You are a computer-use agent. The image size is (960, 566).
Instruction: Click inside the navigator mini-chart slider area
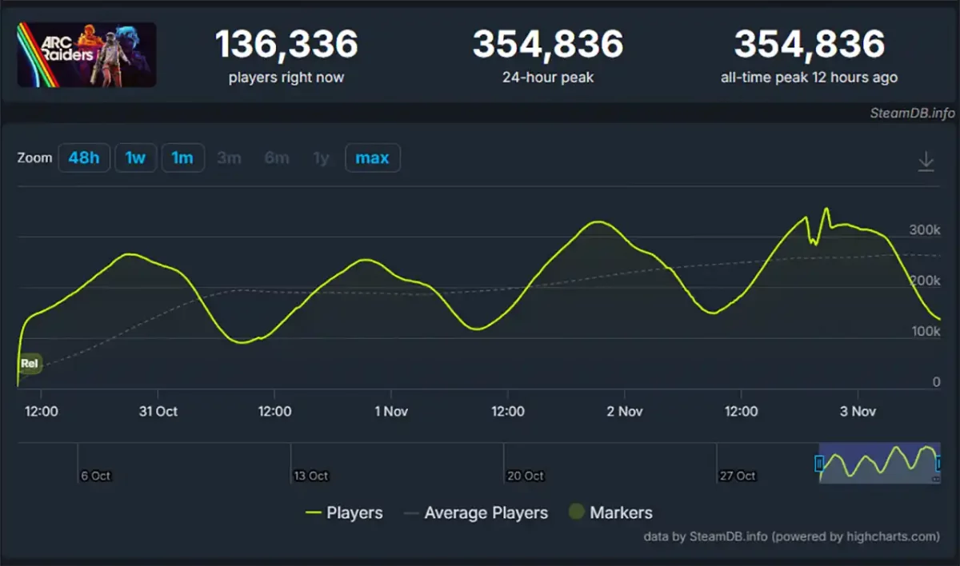[878, 464]
